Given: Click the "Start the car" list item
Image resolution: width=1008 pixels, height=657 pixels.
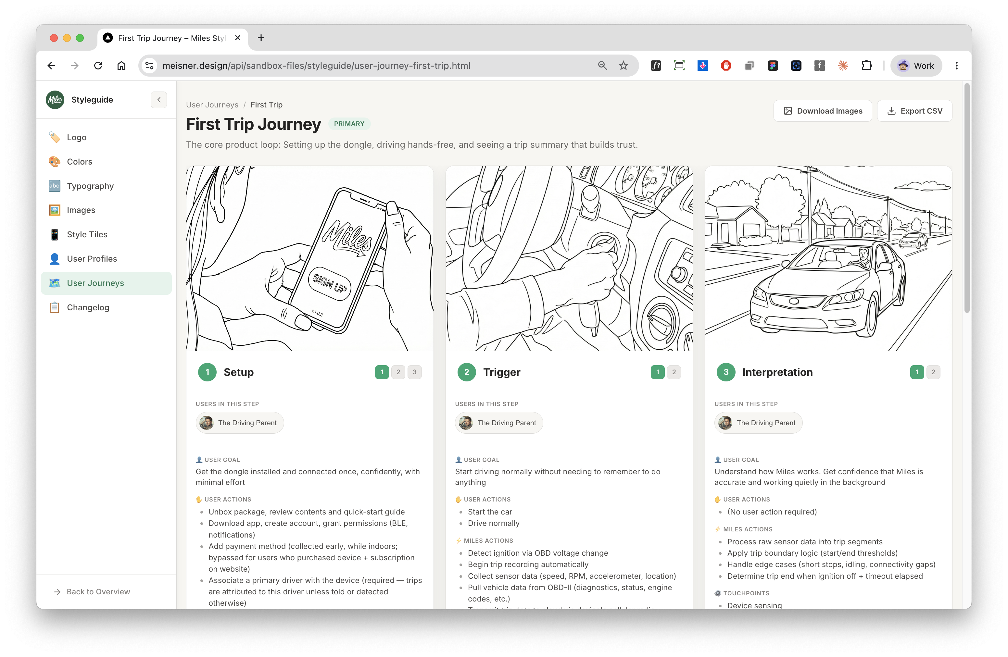Looking at the screenshot, I should pos(490,512).
